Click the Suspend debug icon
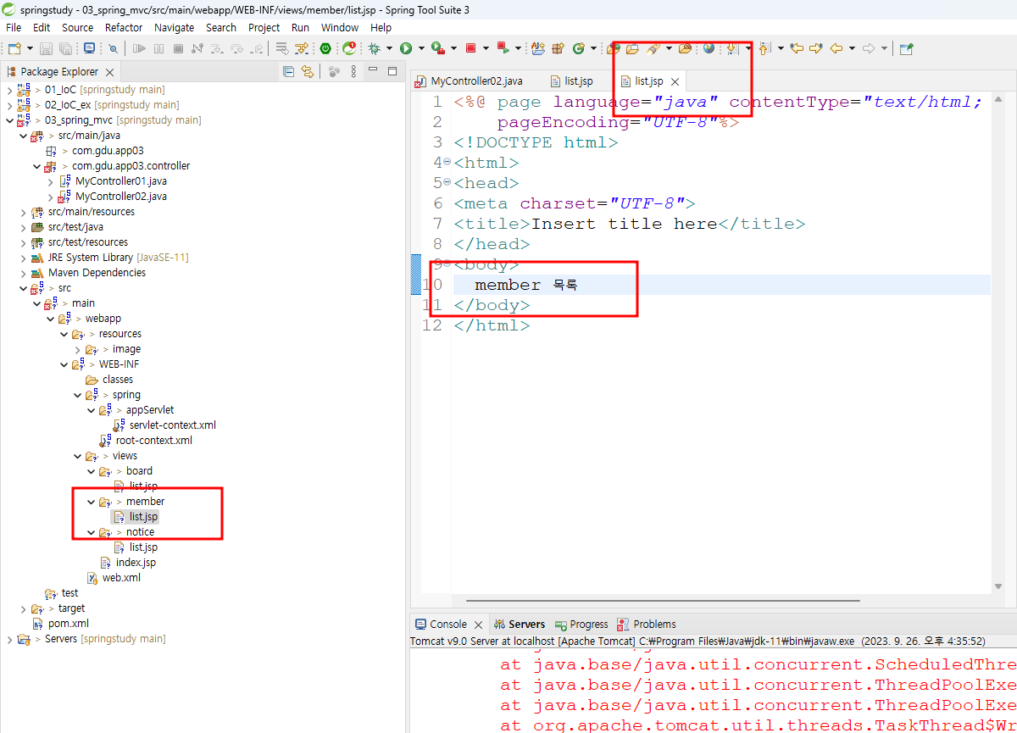Image resolution: width=1017 pixels, height=733 pixels. pos(158,48)
